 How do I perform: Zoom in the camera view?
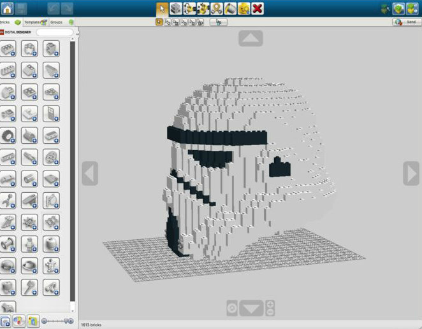pos(270,304)
